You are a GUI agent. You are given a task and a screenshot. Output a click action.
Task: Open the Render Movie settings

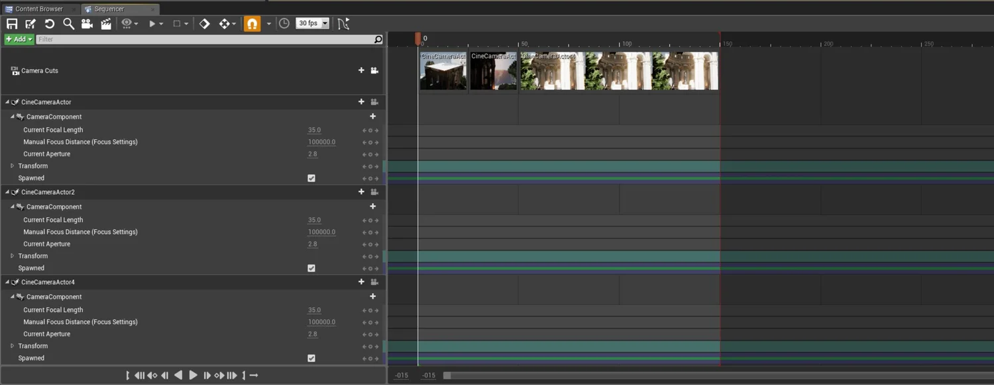tap(105, 23)
